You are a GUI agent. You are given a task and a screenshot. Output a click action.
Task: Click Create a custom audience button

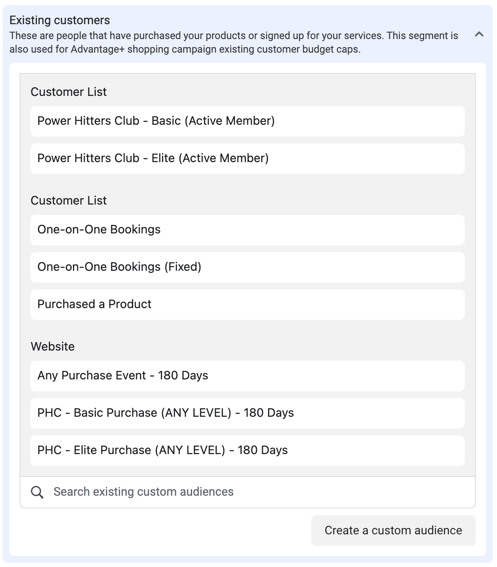pos(394,531)
